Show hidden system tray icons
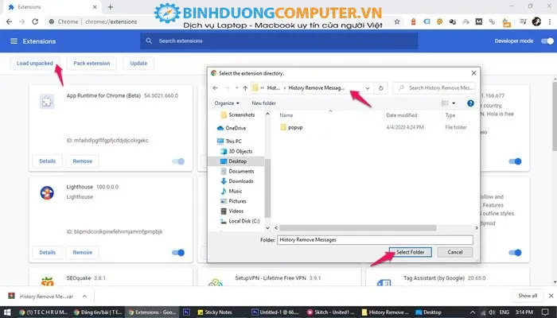This screenshot has width=557, height=318. coord(473,312)
